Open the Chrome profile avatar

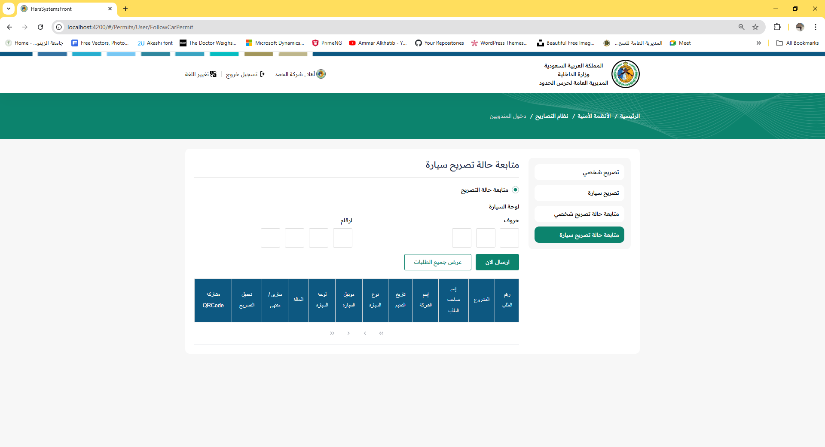point(800,27)
